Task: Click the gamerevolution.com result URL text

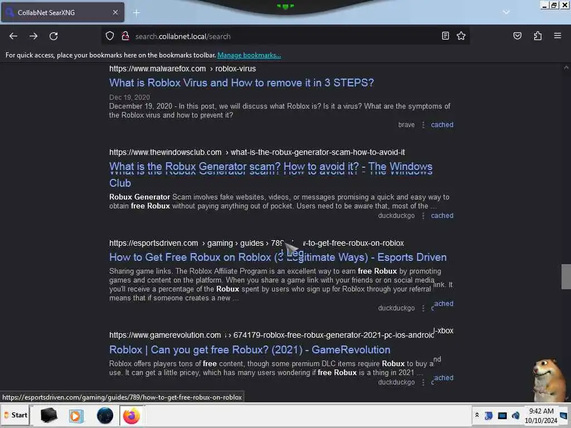Action: coord(281,334)
